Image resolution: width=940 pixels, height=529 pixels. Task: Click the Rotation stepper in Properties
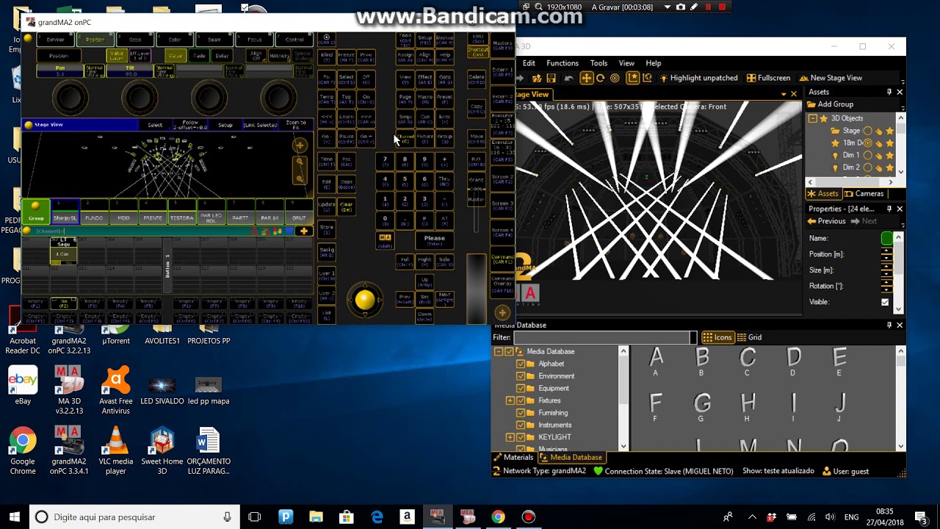[x=886, y=286]
